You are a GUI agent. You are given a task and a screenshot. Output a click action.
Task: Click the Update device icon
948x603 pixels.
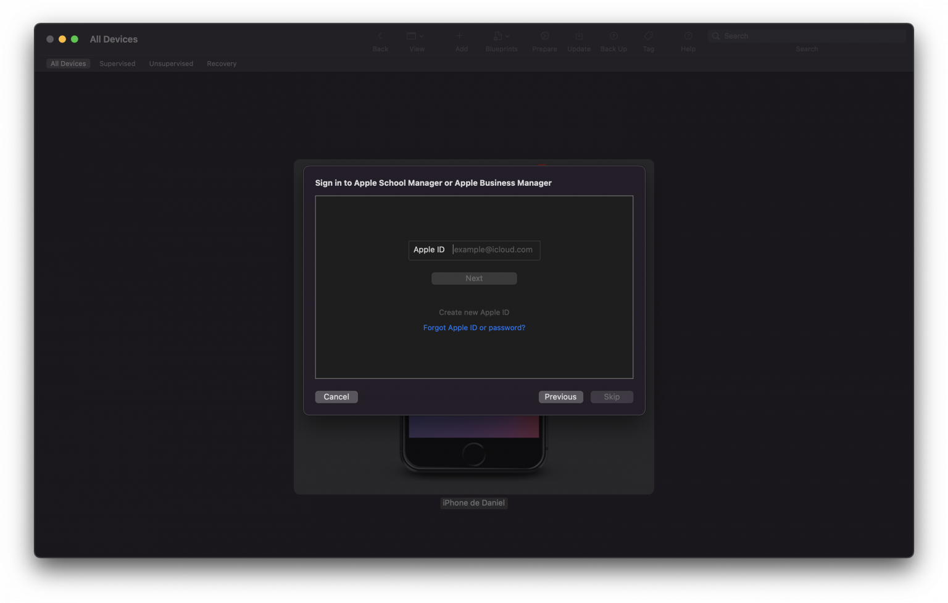(578, 36)
